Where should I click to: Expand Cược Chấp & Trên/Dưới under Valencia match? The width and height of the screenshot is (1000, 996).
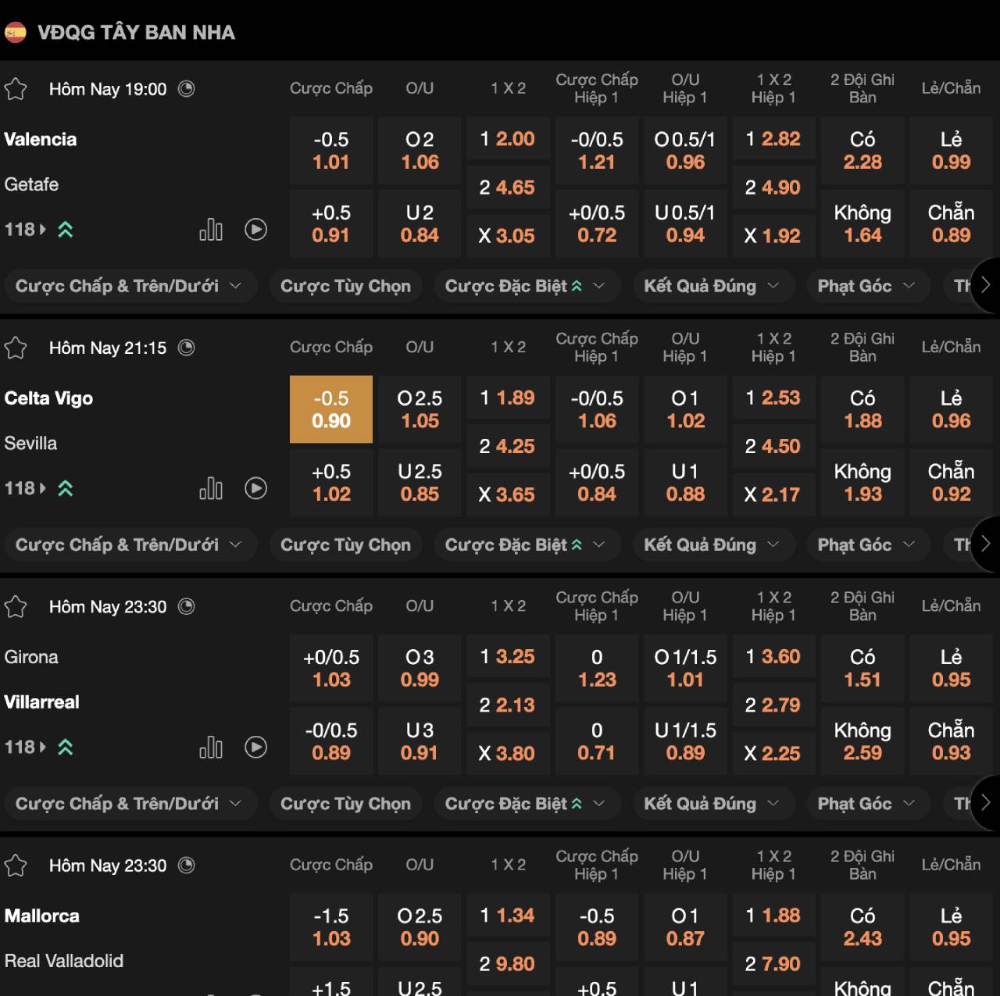point(129,286)
